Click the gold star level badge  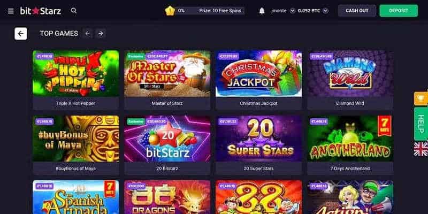(x=170, y=11)
